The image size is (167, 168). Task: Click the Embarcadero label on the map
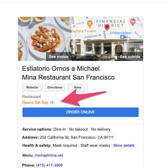(121, 33)
